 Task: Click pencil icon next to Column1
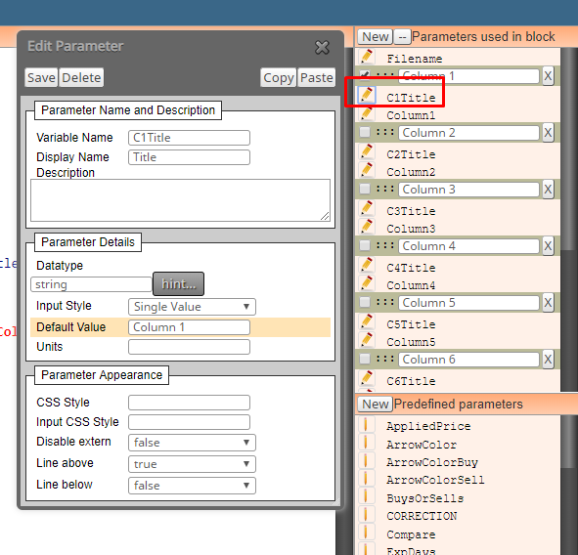tap(367, 113)
